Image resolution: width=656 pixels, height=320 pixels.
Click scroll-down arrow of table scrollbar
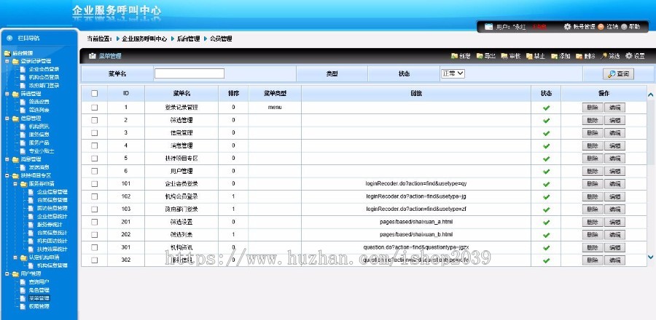point(651,257)
